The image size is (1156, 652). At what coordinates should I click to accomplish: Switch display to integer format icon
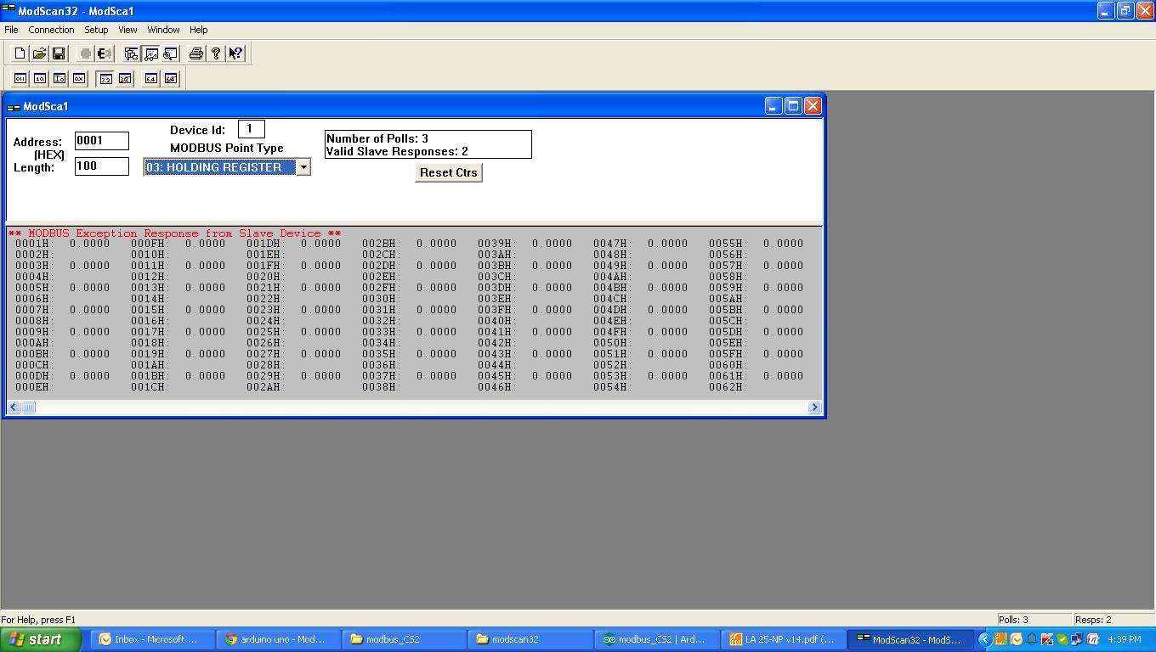point(59,78)
